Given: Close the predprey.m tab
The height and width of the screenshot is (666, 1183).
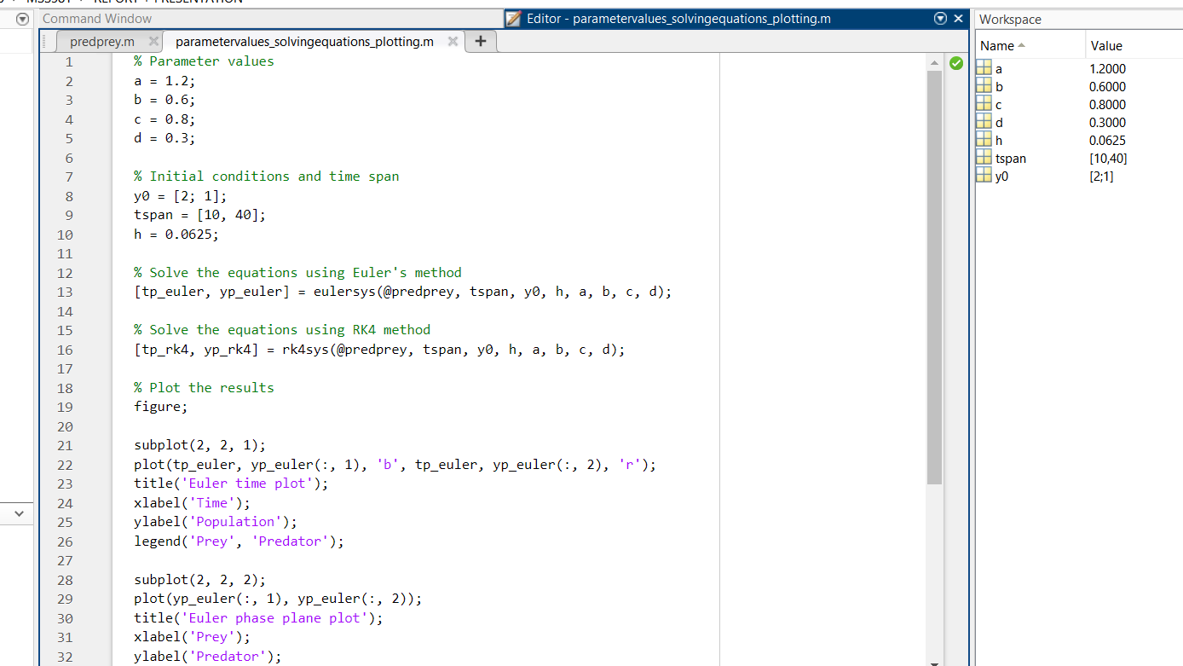Looking at the screenshot, I should 153,41.
